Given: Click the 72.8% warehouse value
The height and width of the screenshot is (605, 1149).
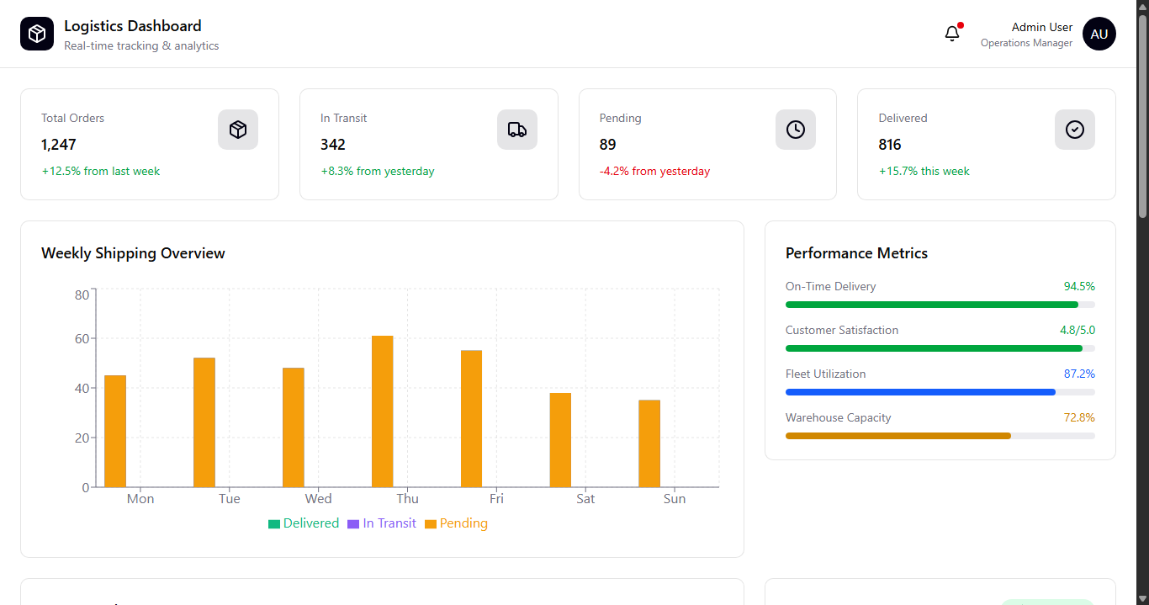Looking at the screenshot, I should pos(1079,417).
